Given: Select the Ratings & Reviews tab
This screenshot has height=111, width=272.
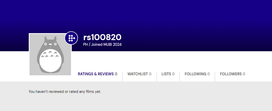Looking at the screenshot, I should point(97,74).
